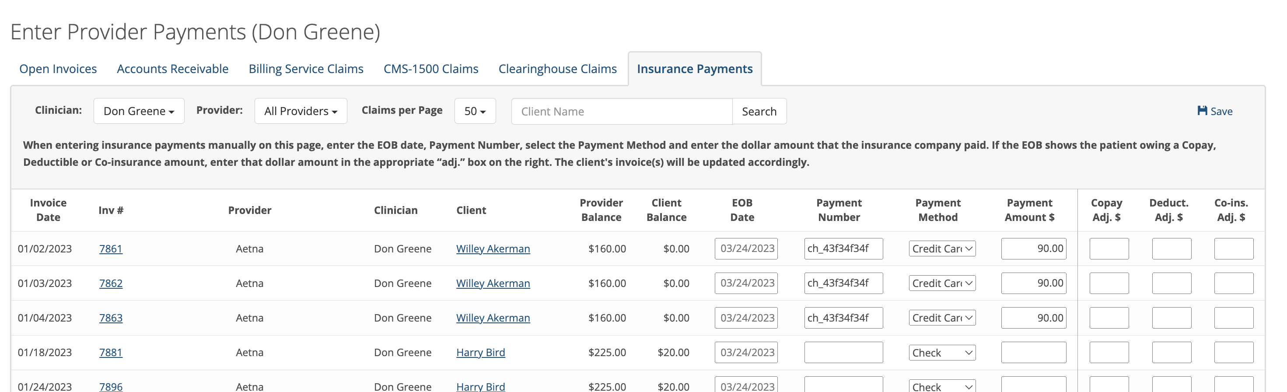Open invoice 7861 link

pos(111,248)
